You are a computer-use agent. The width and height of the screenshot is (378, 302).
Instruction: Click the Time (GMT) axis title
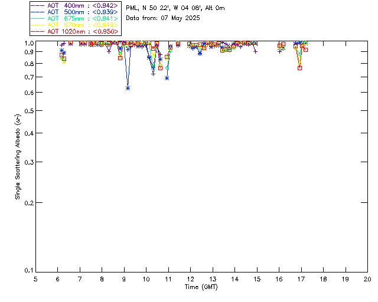[x=201, y=287]
